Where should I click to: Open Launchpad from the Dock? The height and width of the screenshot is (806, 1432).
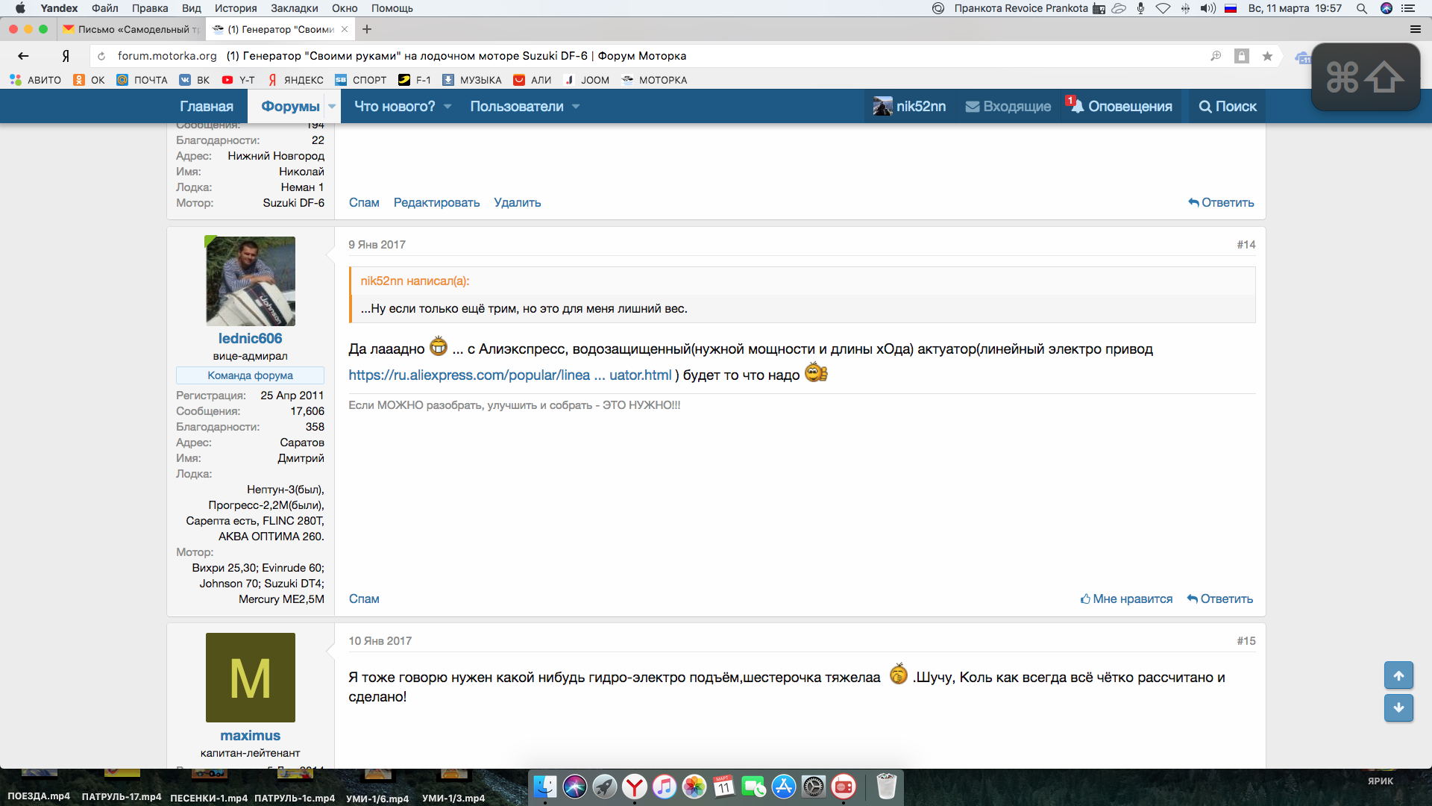tap(605, 786)
